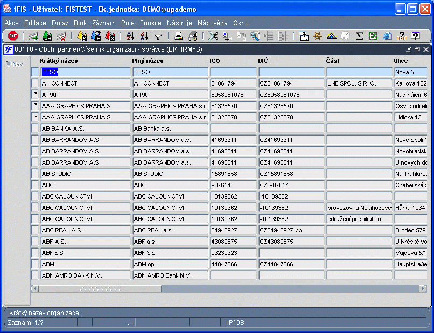The height and width of the screenshot is (333, 434).
Task: Click the Sigma sum icon
Action: (360, 36)
